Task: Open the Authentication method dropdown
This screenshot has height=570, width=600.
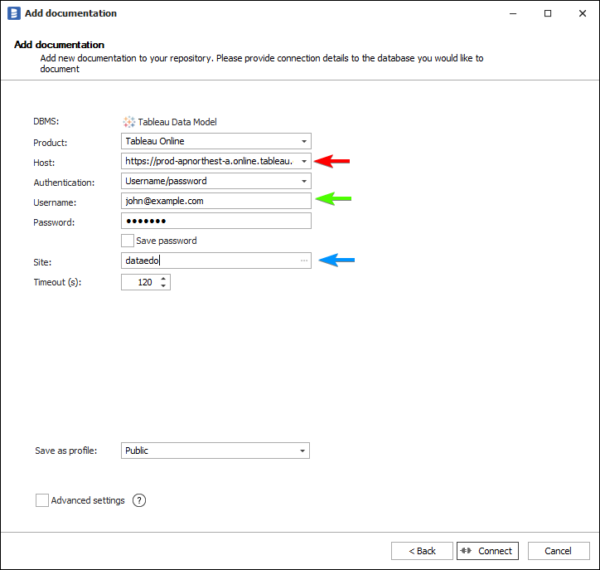Action: pos(304,181)
